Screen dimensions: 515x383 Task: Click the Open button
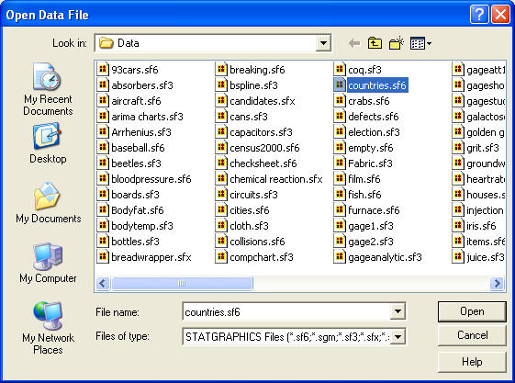click(472, 311)
